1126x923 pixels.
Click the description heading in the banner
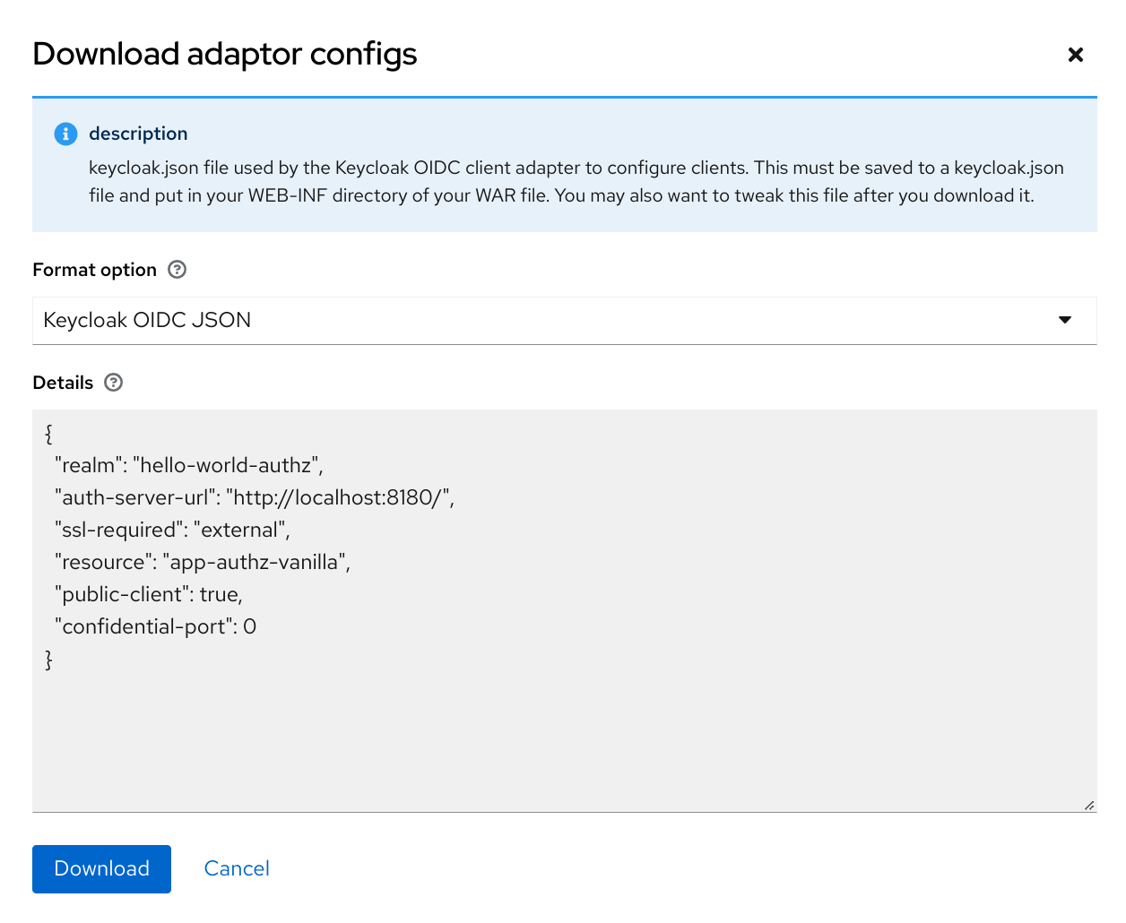click(x=138, y=134)
